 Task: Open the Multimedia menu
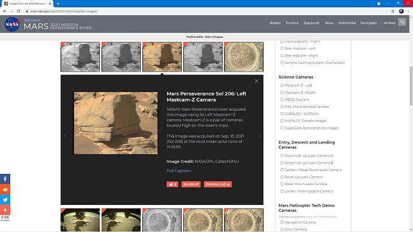(x=347, y=23)
